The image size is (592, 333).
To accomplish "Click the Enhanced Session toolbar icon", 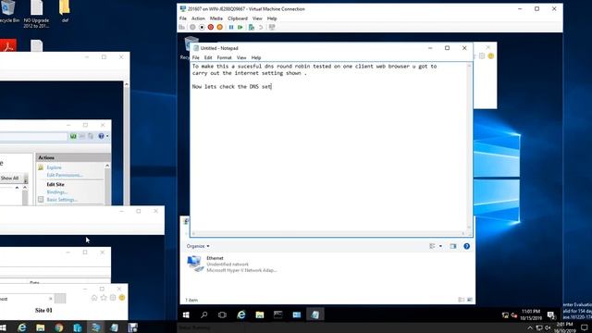I will pos(271,27).
